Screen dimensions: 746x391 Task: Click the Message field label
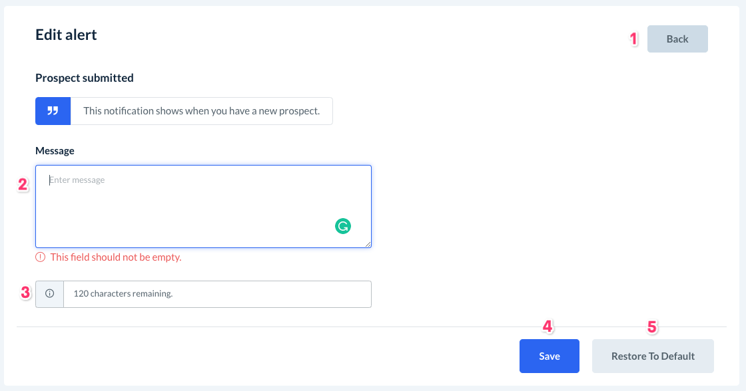click(x=55, y=151)
